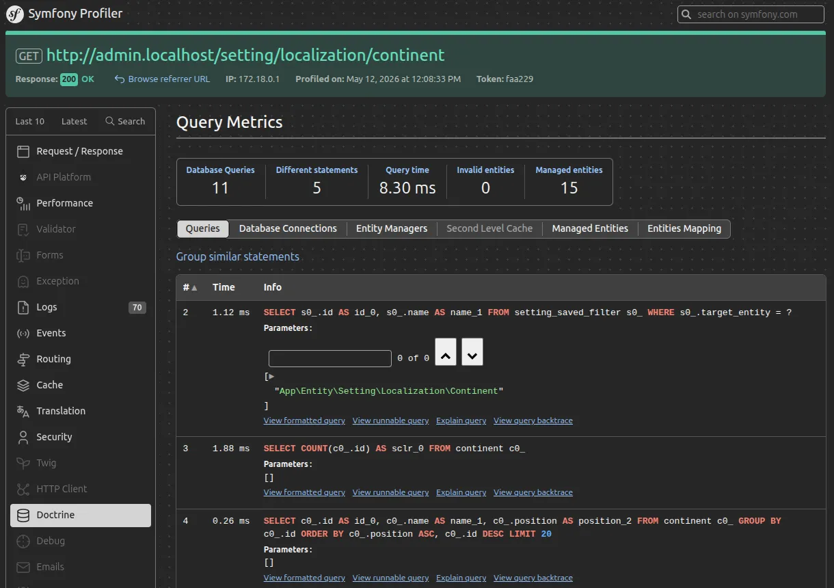Screen dimensions: 834x588
Task: Explain query for query 2
Action: [461, 420]
